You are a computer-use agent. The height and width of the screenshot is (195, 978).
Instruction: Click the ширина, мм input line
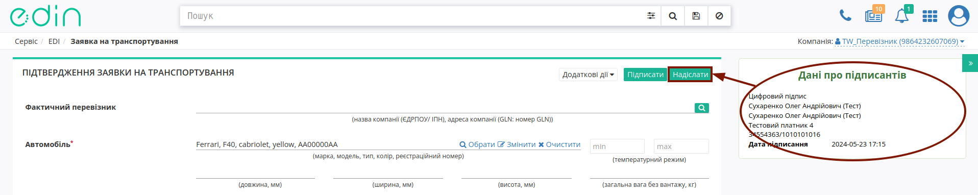[x=388, y=173]
